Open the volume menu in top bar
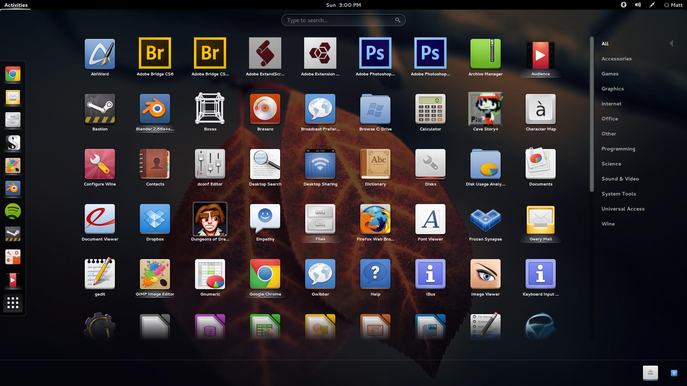The image size is (687, 386). tap(638, 5)
